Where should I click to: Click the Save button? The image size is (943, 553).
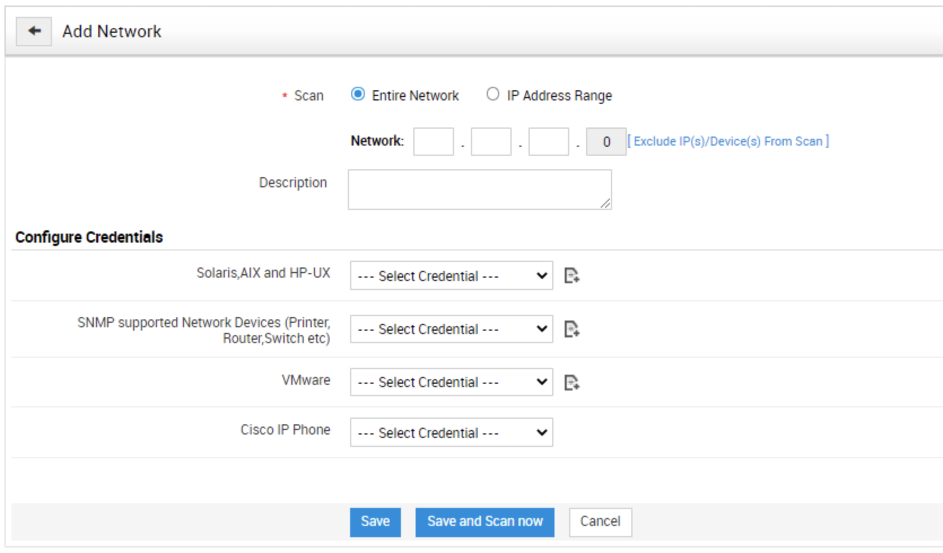click(375, 521)
